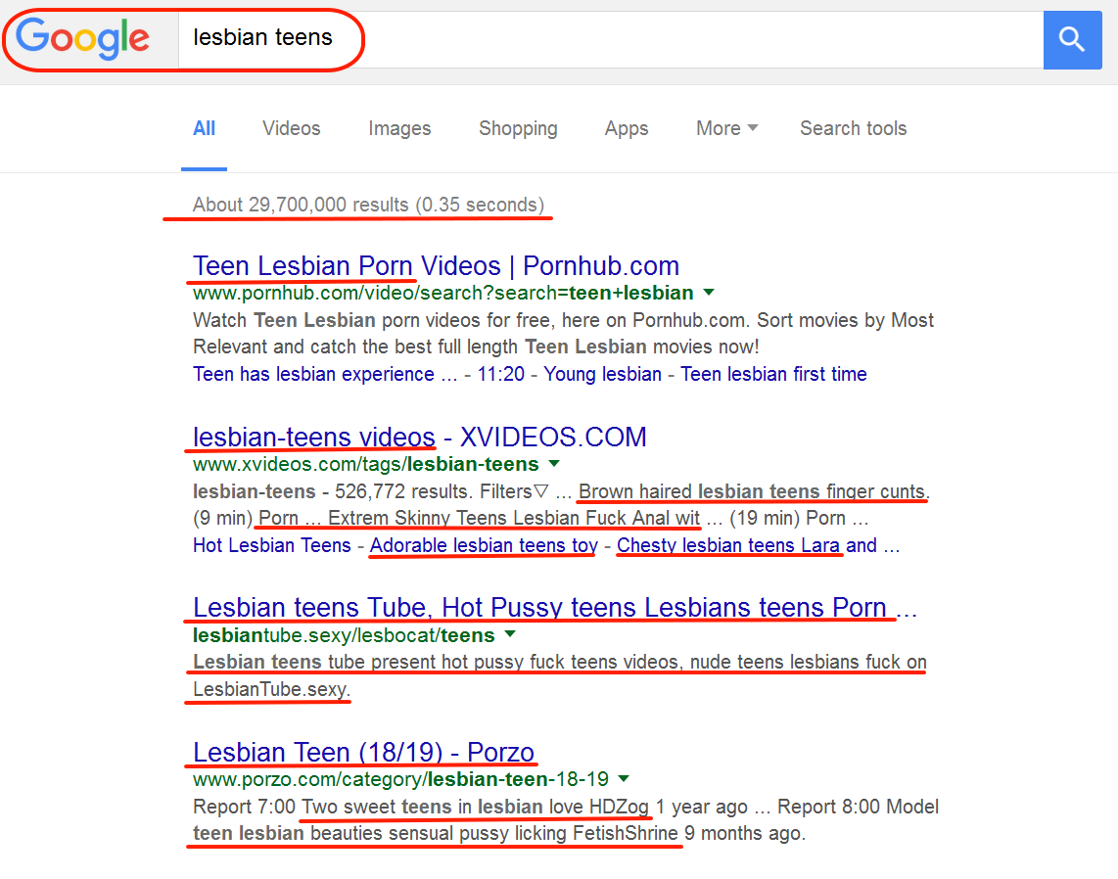Open the 'Adorable lesbian teens toy' sitelink
1118x879 pixels.
point(484,545)
